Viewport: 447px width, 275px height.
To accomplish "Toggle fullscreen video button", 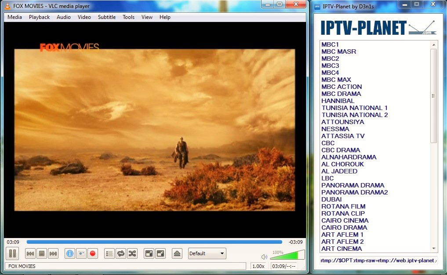I will [149, 253].
